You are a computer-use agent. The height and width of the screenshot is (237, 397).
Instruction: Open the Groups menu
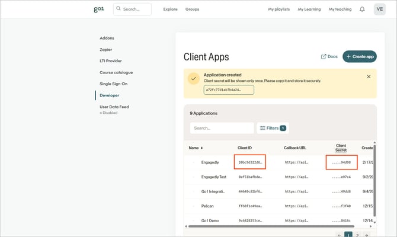pyautogui.click(x=192, y=9)
